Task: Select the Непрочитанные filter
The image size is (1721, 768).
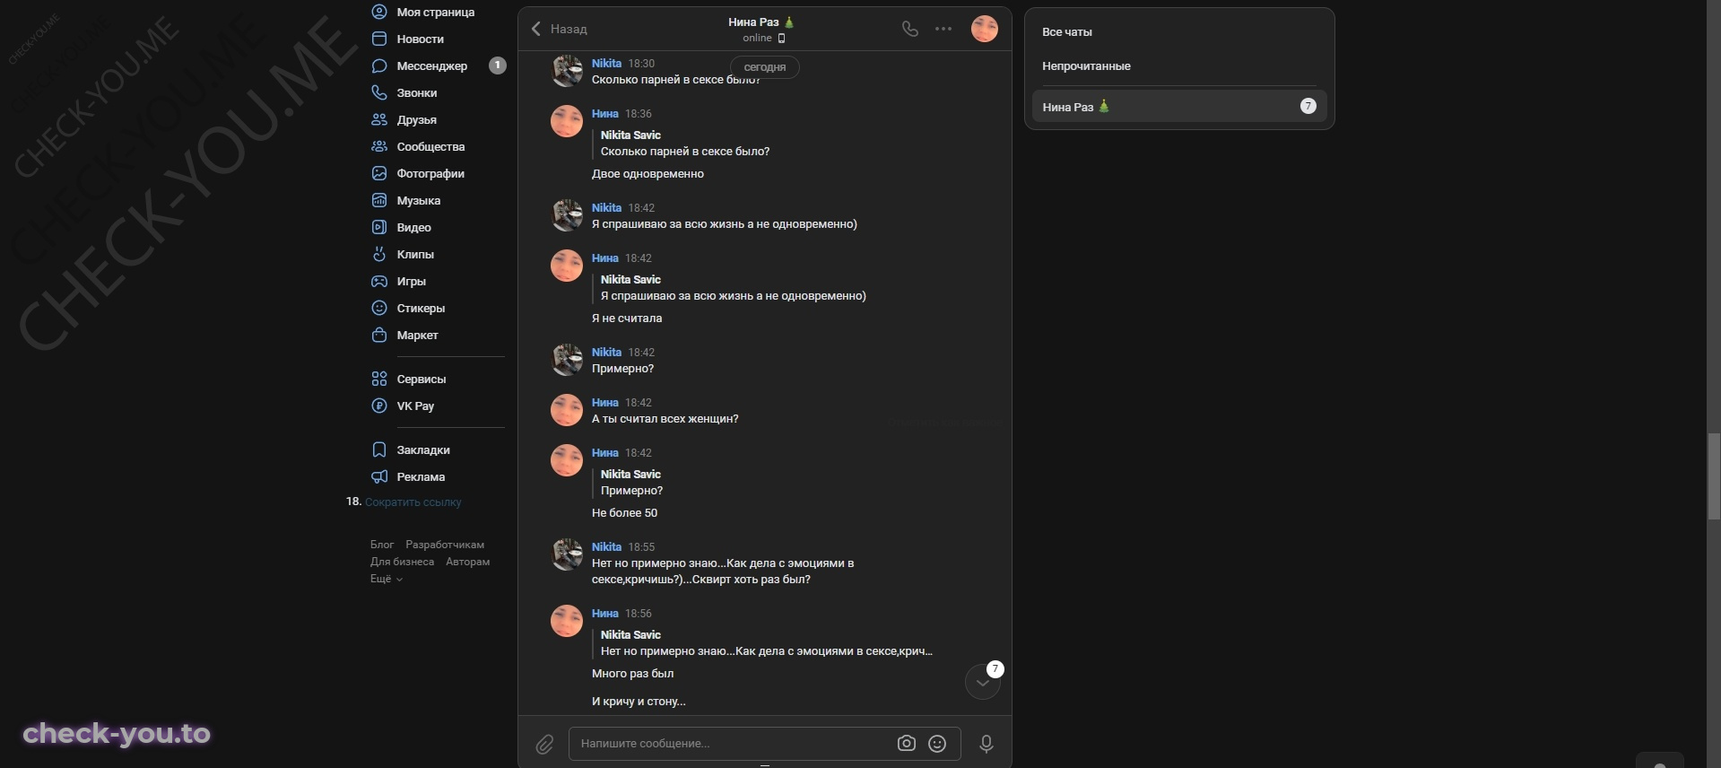Action: click(x=1086, y=65)
